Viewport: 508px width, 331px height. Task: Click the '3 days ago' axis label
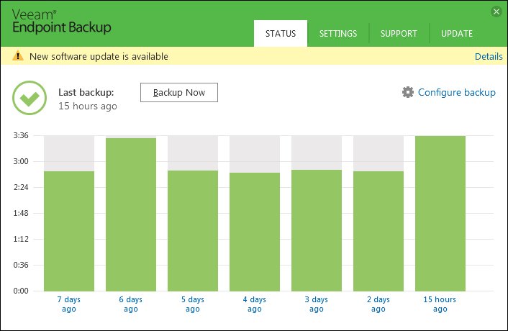click(317, 304)
